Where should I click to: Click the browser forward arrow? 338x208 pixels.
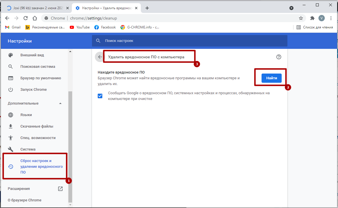[16, 18]
